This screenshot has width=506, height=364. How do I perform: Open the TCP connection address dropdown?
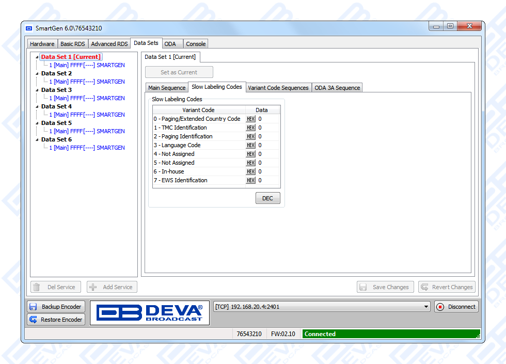tap(426, 307)
